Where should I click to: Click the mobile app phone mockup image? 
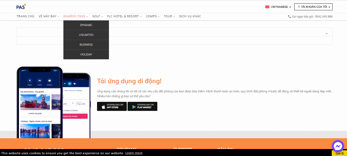[x=54, y=102]
